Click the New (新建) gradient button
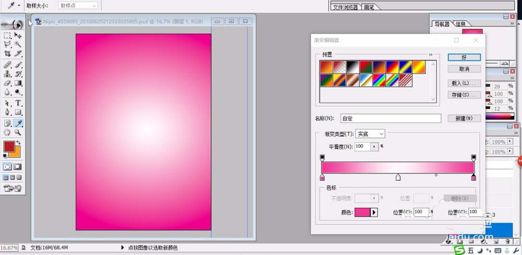This screenshot has height=255, width=522. (x=464, y=118)
